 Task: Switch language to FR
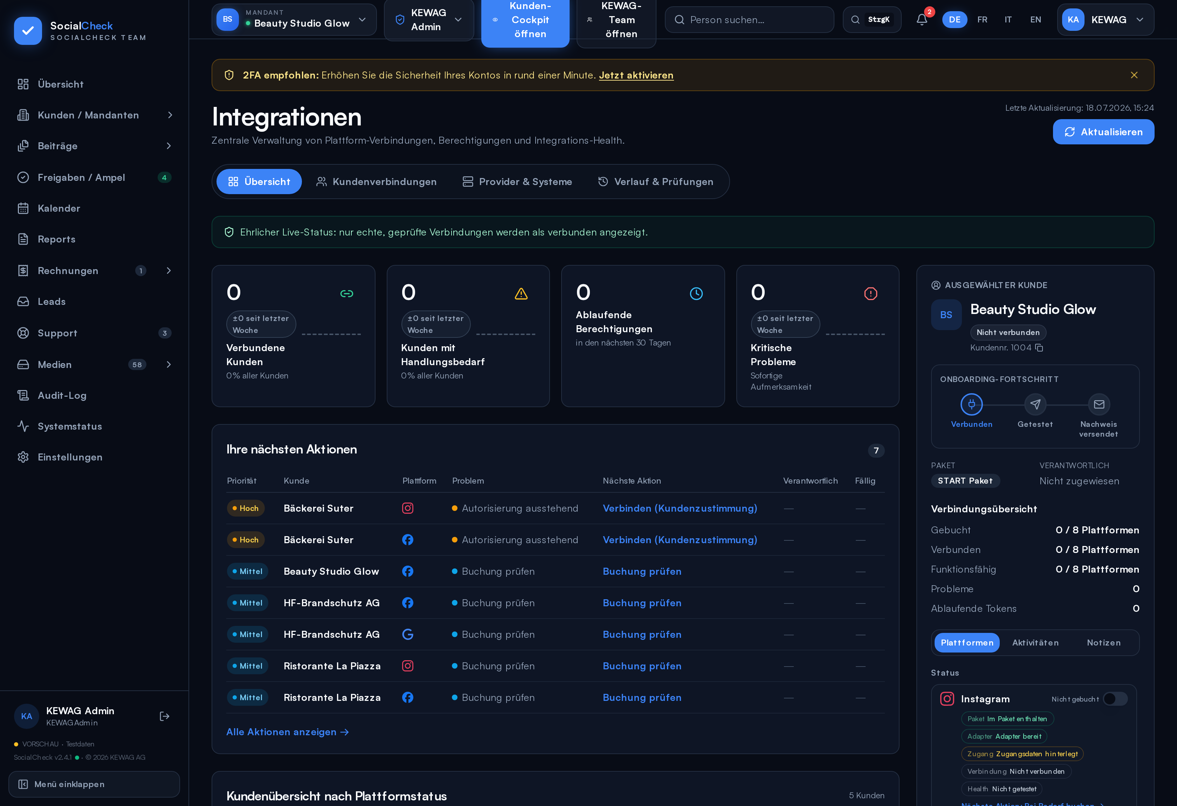pos(982,20)
